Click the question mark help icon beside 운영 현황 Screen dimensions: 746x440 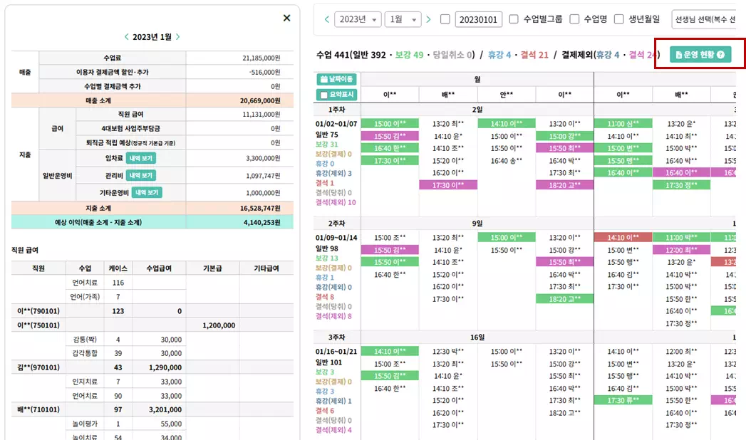721,56
